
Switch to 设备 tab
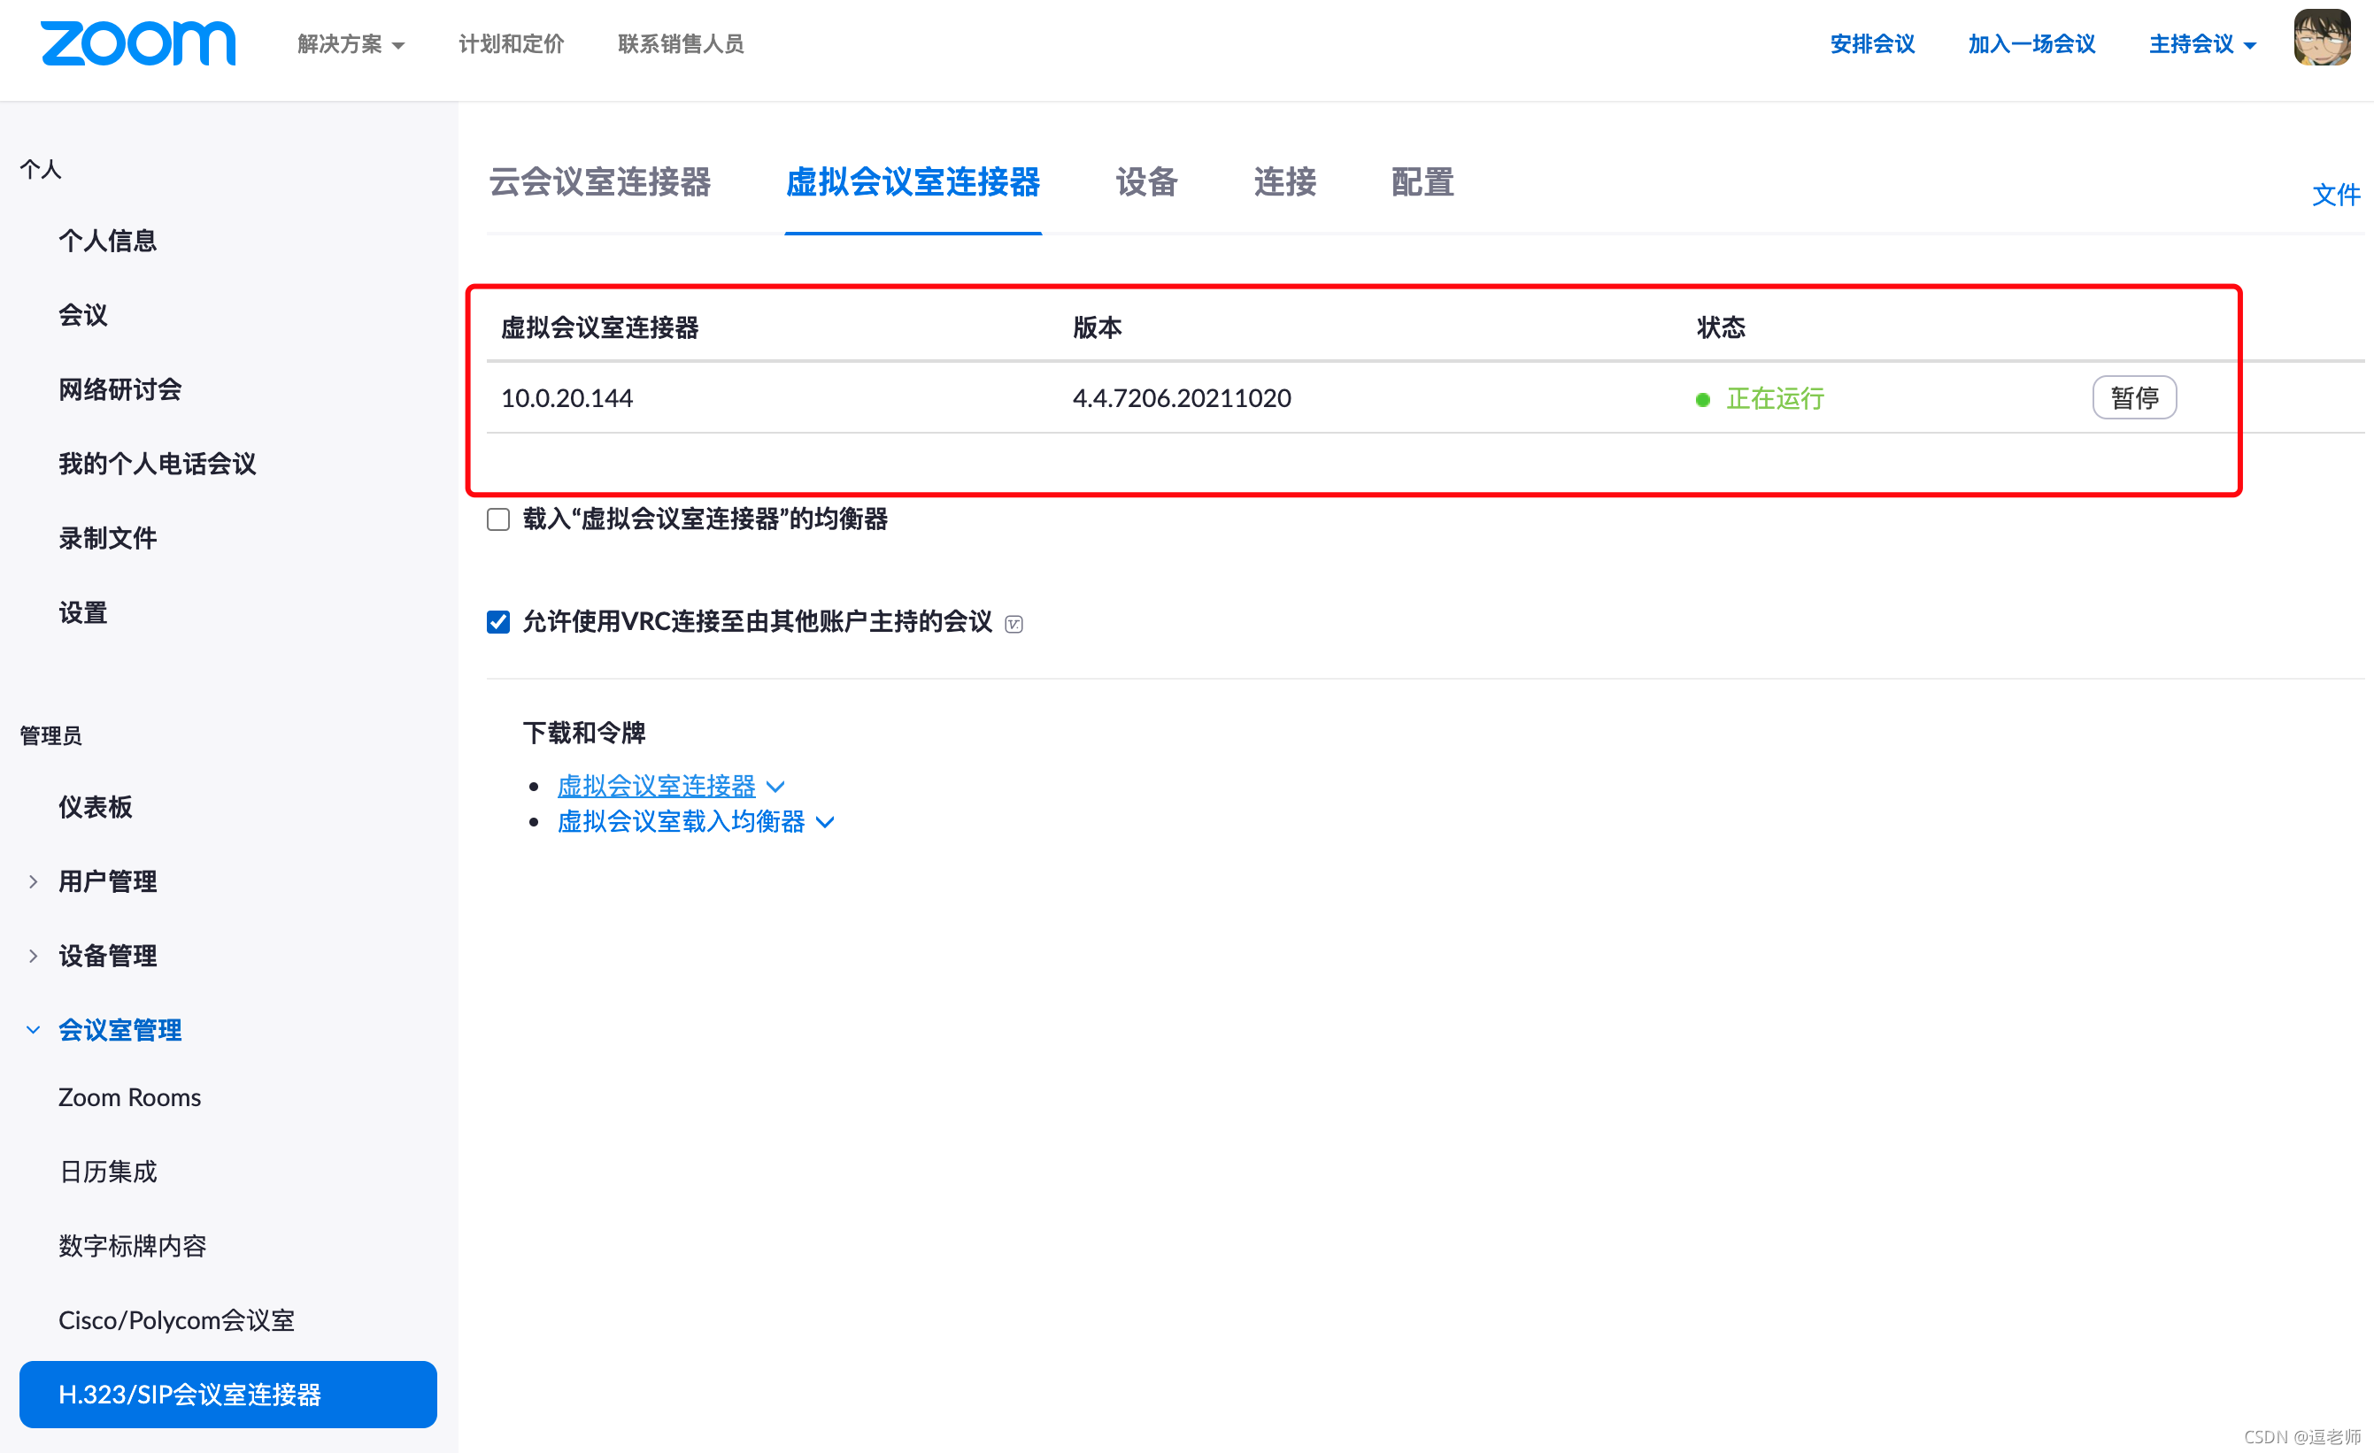[x=1146, y=182]
